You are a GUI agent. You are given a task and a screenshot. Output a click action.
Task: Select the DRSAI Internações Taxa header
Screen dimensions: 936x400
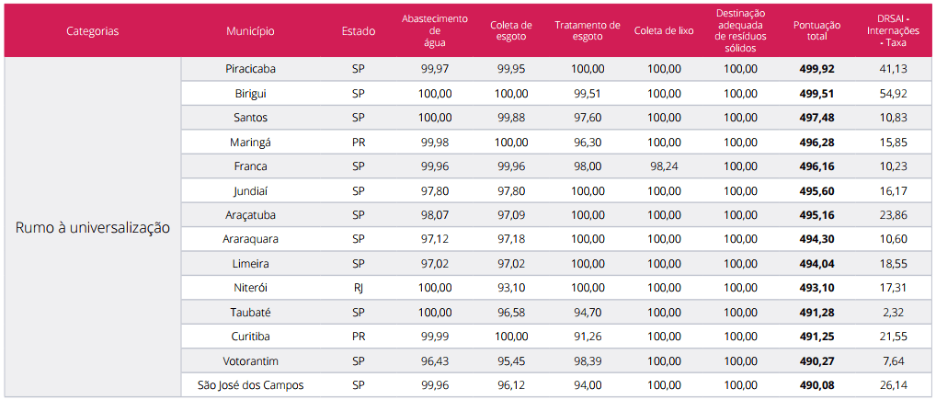pos(892,30)
